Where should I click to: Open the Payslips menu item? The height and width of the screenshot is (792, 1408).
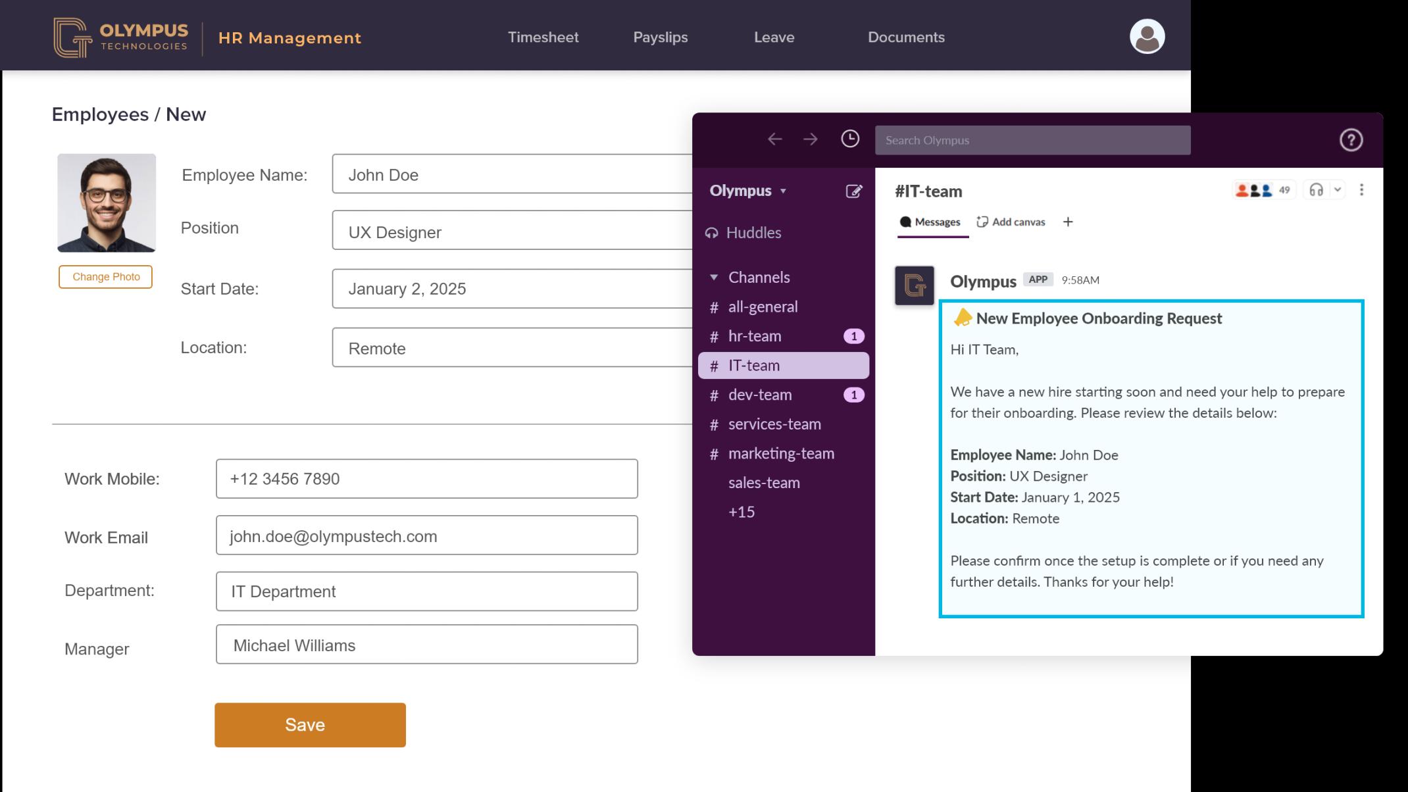coord(660,37)
